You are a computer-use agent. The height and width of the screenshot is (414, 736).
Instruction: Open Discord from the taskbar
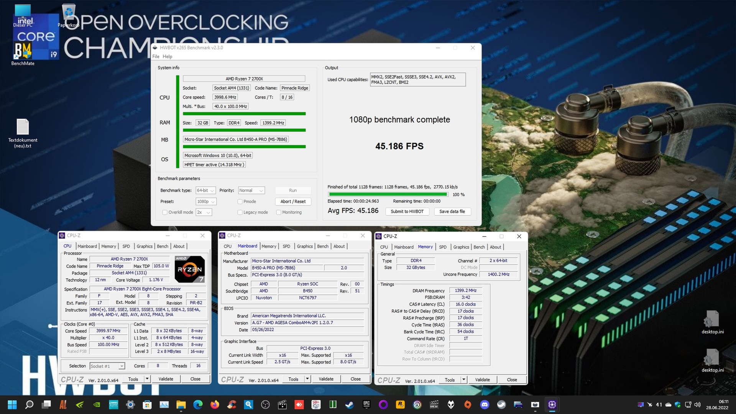click(x=485, y=404)
